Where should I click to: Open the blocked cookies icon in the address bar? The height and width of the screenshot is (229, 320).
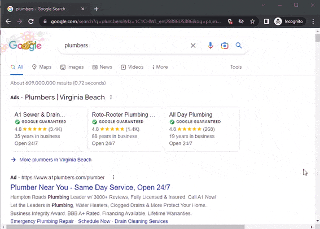click(230, 21)
